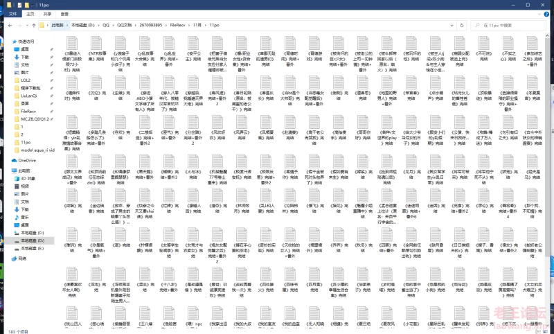The height and width of the screenshot is (334, 554).
Task: Select 本地磁盘 (D:) in the sidebar
Action: [32, 240]
